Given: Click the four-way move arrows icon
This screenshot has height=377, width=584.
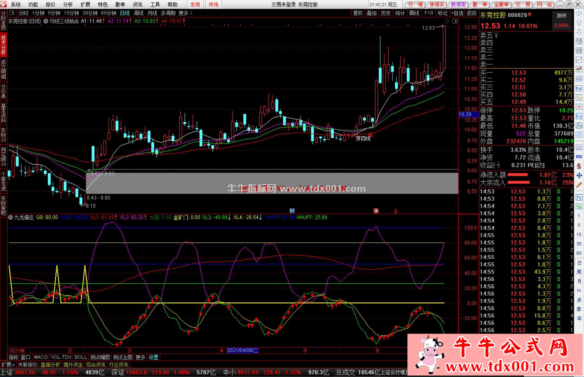Looking at the screenshot, I should pyautogui.click(x=579, y=176).
